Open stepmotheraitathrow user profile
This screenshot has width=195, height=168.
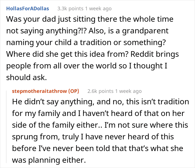pos(40,91)
